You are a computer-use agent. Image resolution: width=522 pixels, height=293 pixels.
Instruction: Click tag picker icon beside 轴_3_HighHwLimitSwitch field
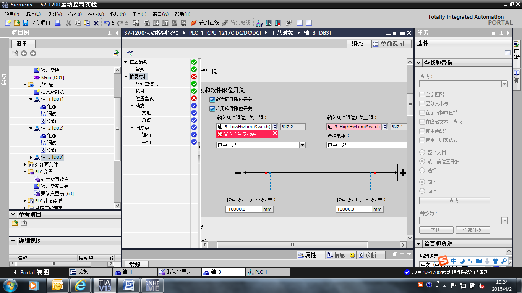click(x=385, y=127)
